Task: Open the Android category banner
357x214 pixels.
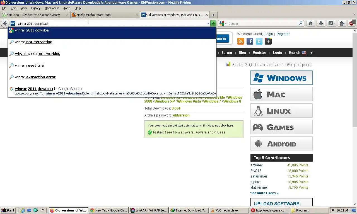Action: (281, 144)
